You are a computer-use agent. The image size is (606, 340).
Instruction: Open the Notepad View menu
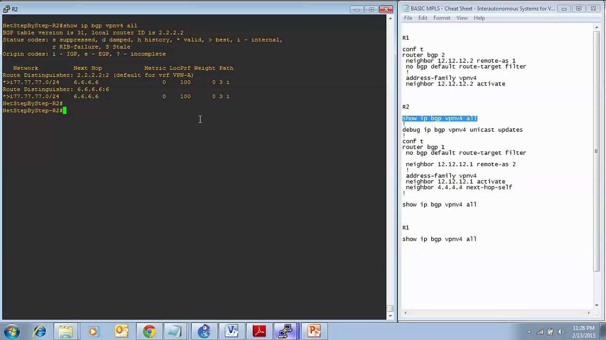tap(462, 18)
